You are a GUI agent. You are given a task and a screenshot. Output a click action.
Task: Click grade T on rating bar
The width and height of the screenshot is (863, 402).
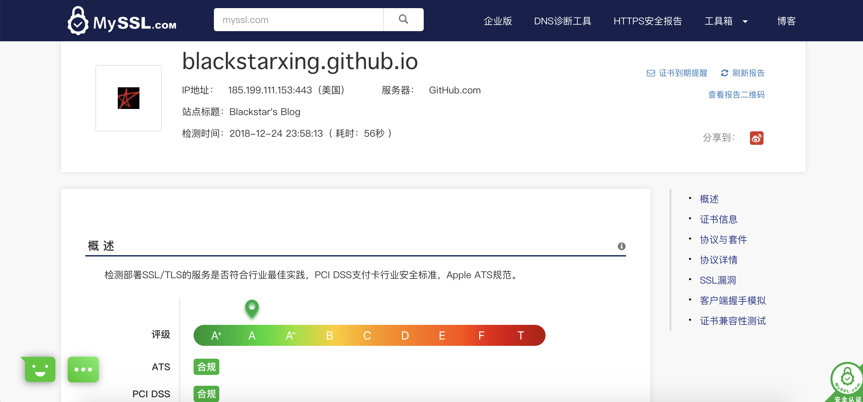coord(521,336)
